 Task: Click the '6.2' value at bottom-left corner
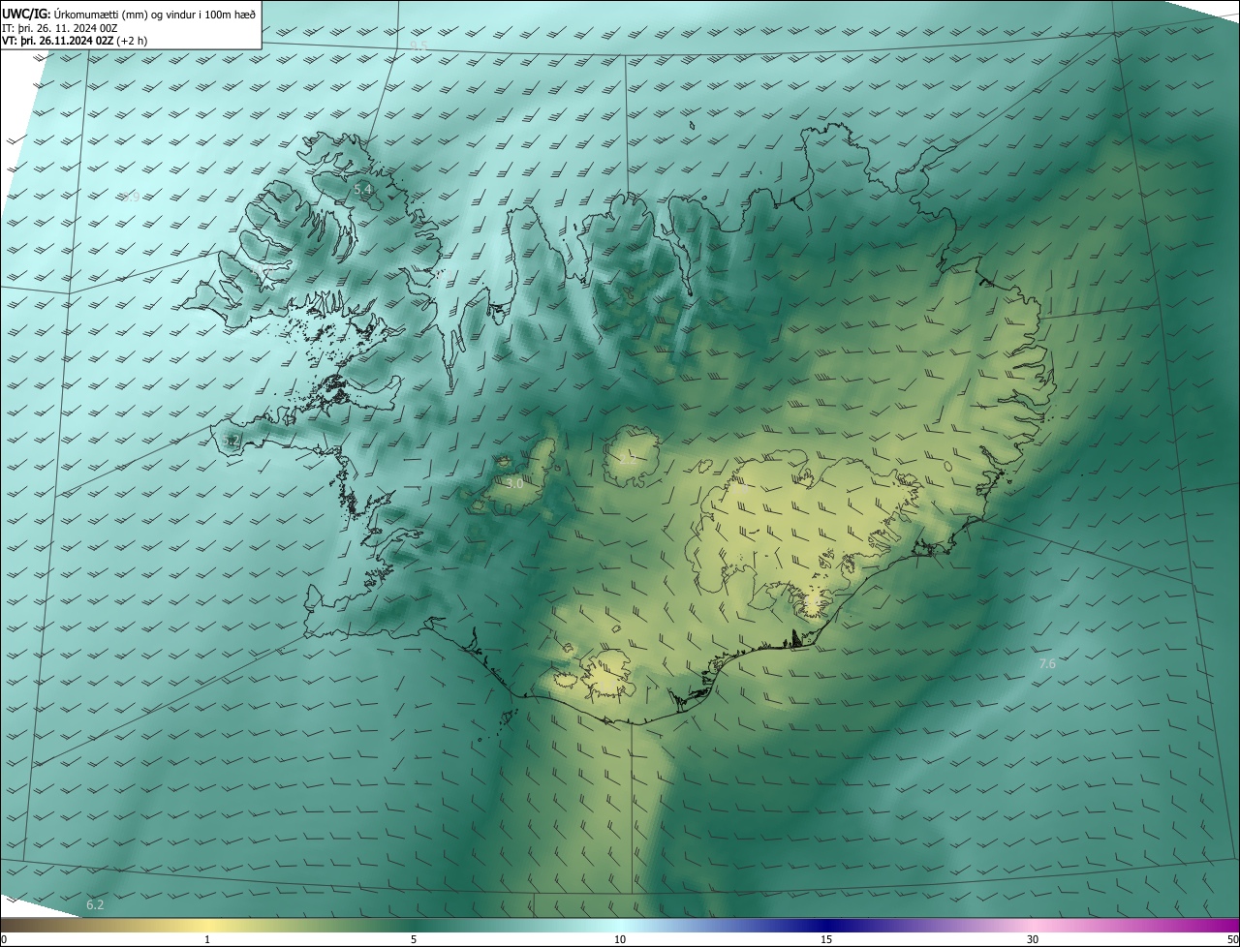(x=95, y=904)
